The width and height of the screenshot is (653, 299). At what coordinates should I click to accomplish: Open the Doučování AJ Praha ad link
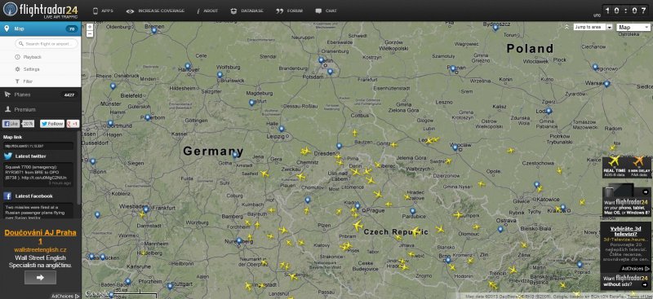pos(40,236)
